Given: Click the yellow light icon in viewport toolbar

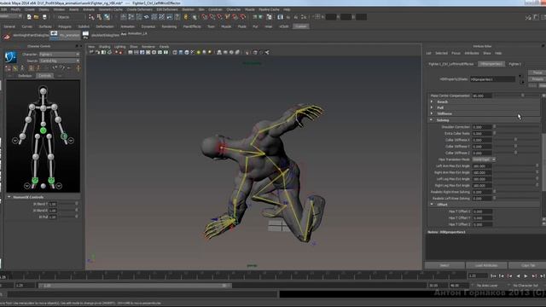Looking at the screenshot, I should (199, 53).
